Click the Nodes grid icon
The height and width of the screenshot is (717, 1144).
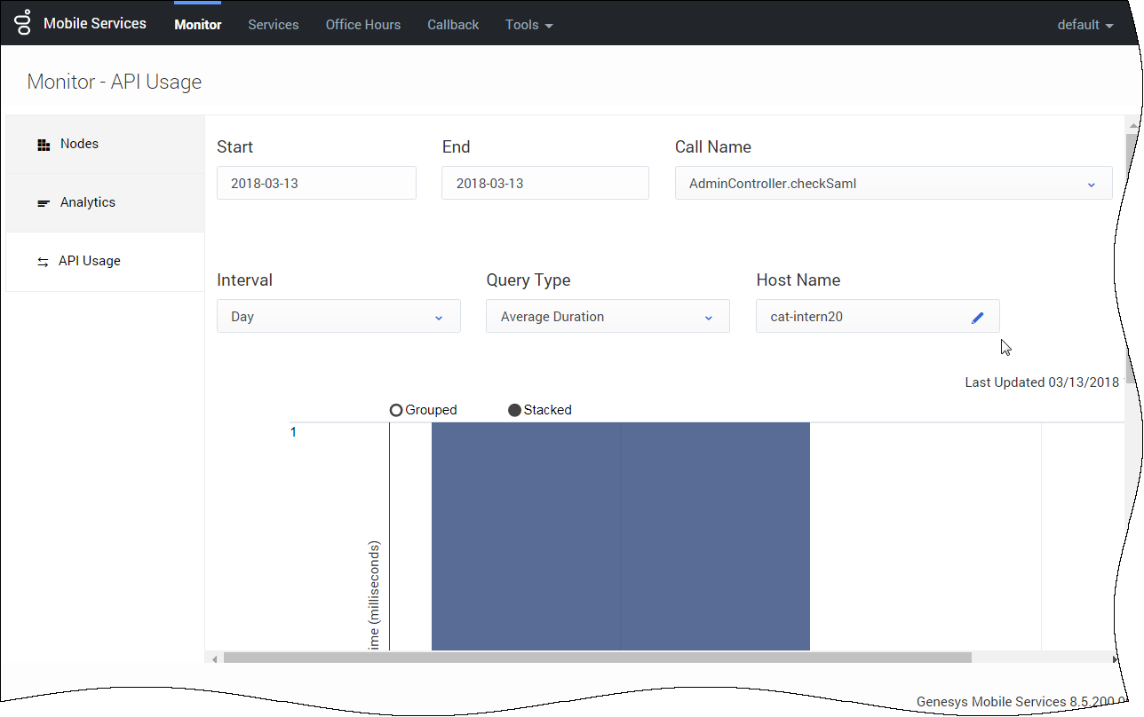click(x=44, y=145)
